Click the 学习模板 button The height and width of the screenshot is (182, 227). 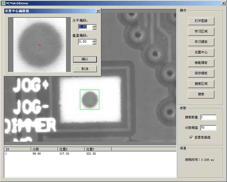point(201,42)
